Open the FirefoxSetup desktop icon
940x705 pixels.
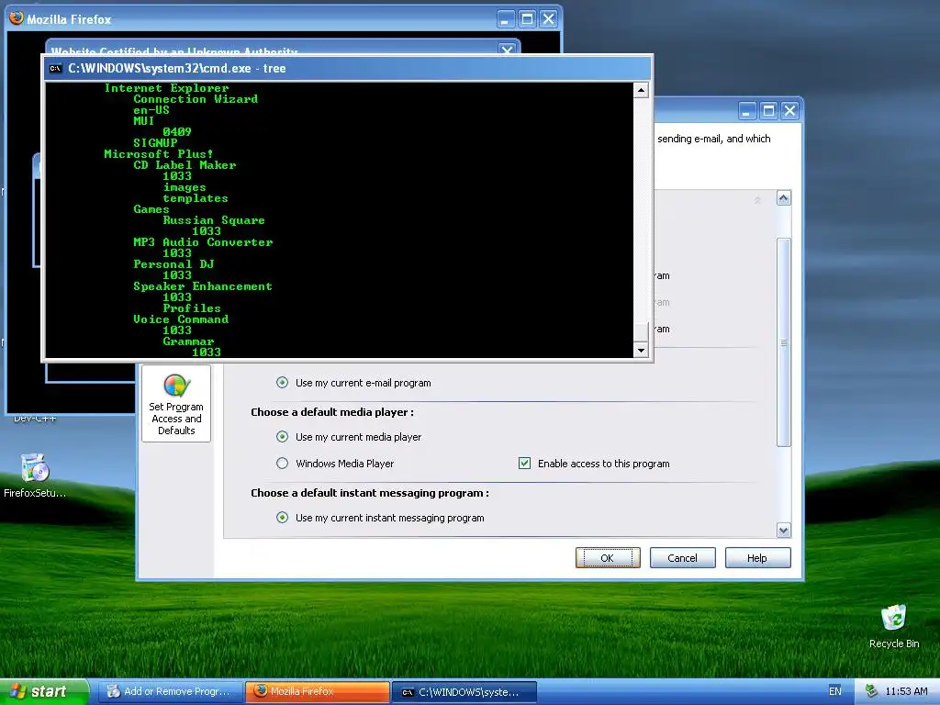[x=35, y=476]
